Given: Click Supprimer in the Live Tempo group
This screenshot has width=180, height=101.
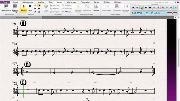Looking at the screenshot, I should [x=55, y=5].
